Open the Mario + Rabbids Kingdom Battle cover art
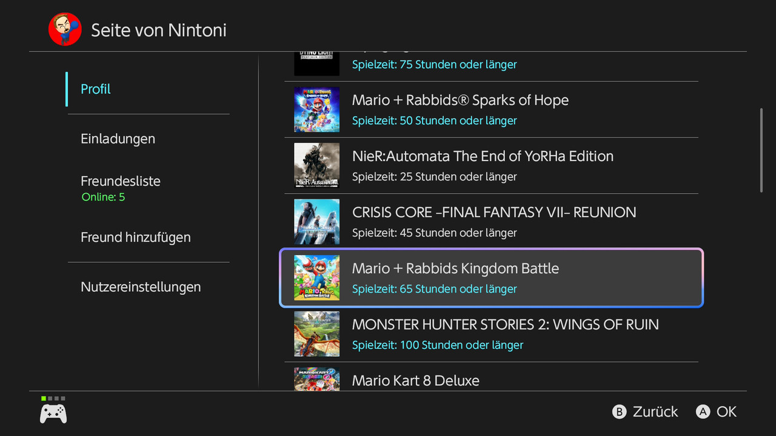 coord(316,278)
